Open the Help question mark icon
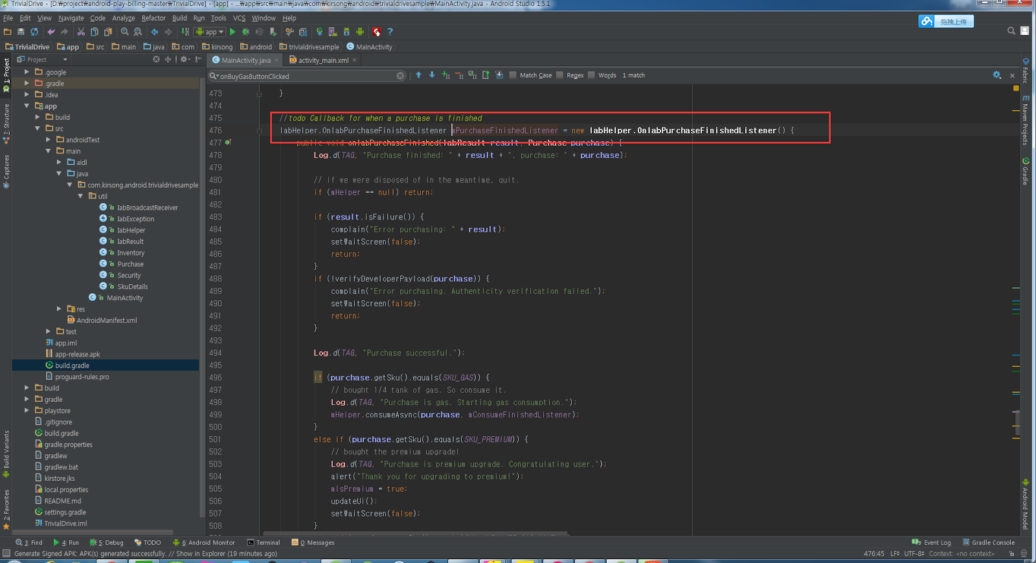 390,32
